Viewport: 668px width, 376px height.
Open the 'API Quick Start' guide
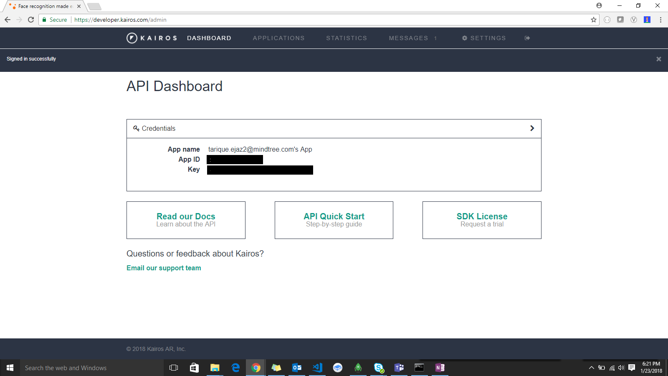point(334,220)
